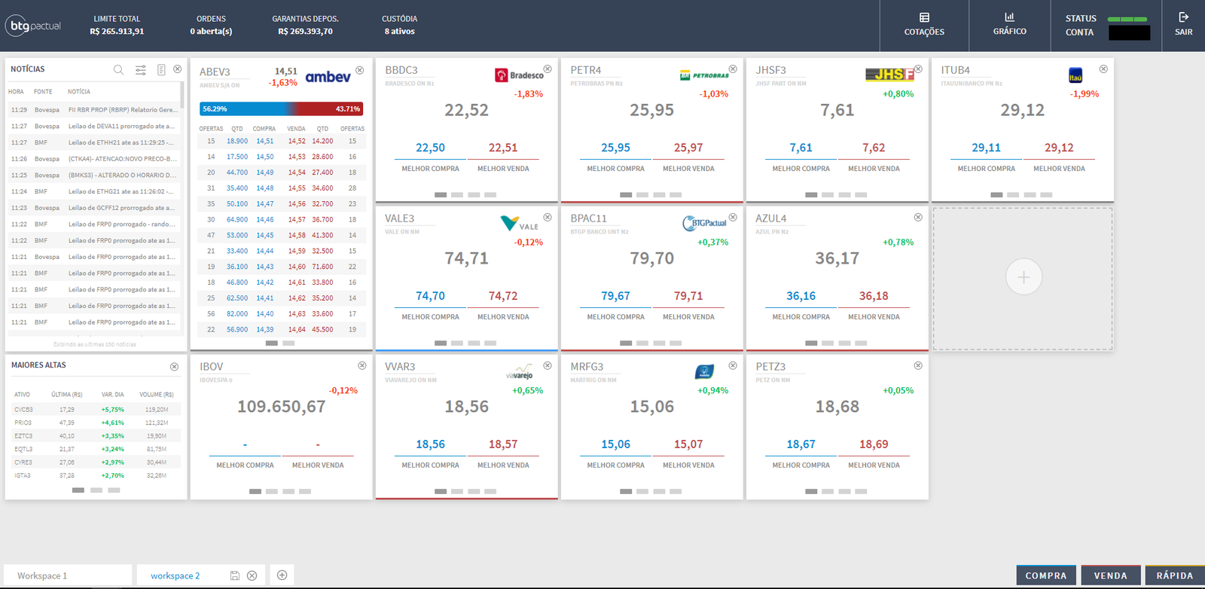Viewport: 1205px width, 589px height.
Task: Click the Rápida order button
Action: [1174, 575]
